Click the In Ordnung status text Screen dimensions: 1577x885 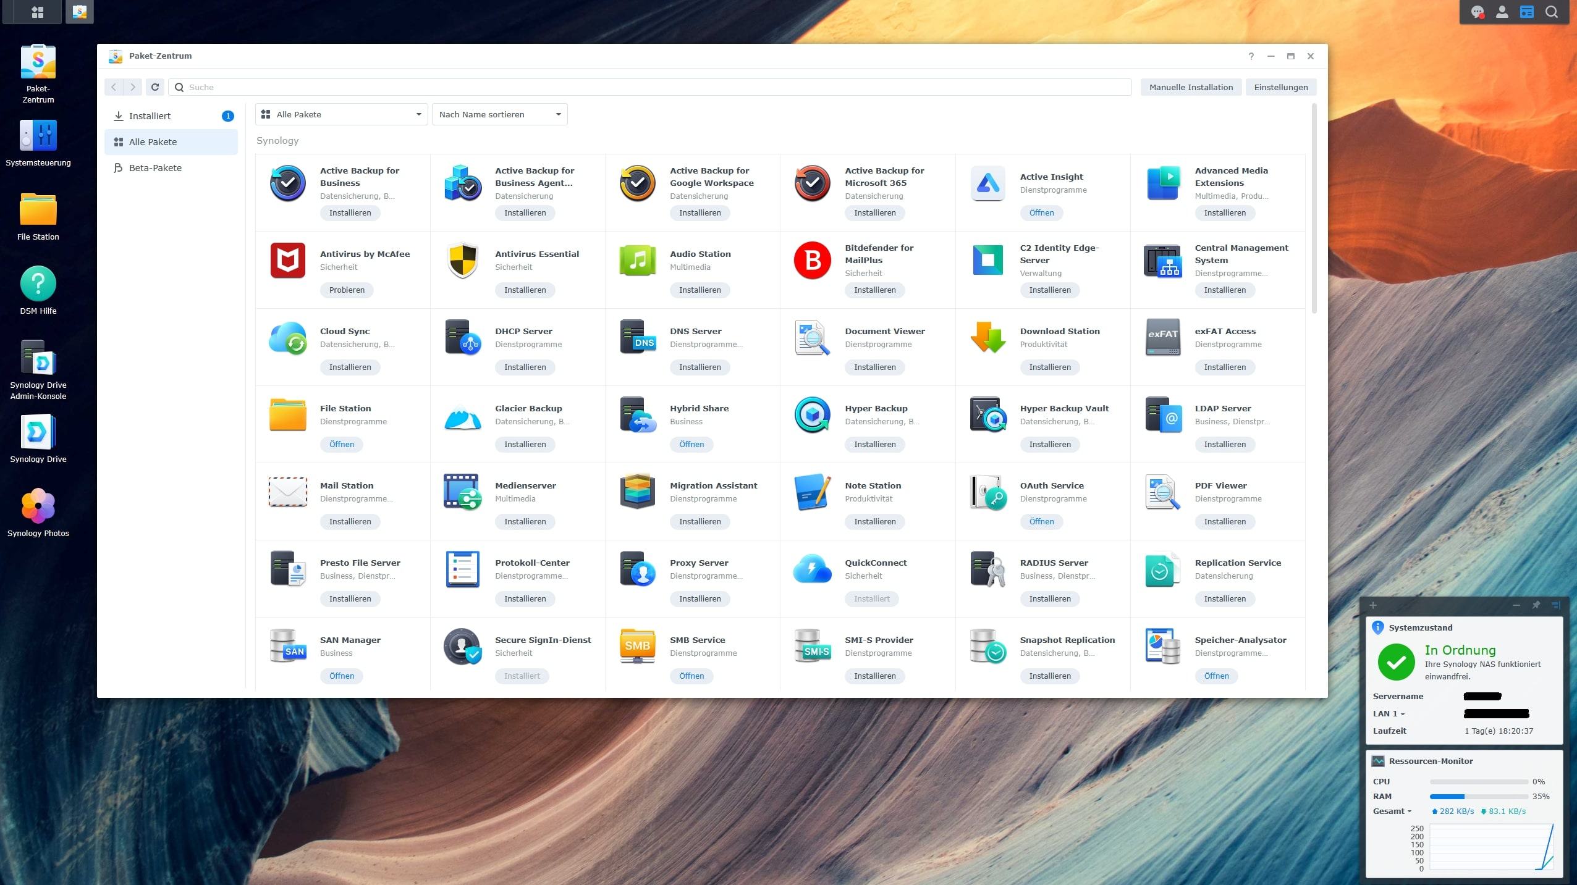pyautogui.click(x=1460, y=650)
